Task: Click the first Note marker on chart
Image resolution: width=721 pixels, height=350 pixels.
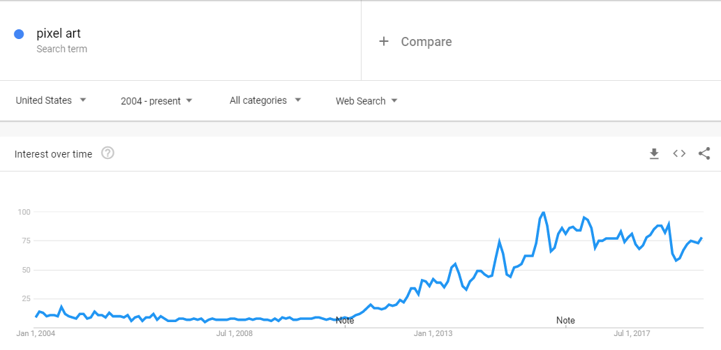Action: 345,320
